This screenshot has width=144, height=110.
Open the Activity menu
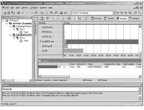pyautogui.click(x=25, y=8)
